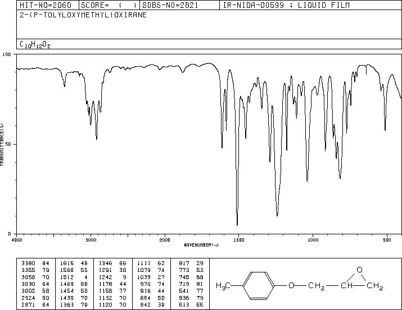Click the 1500 tick label on x-axis
402x310 pixels.
click(239, 240)
